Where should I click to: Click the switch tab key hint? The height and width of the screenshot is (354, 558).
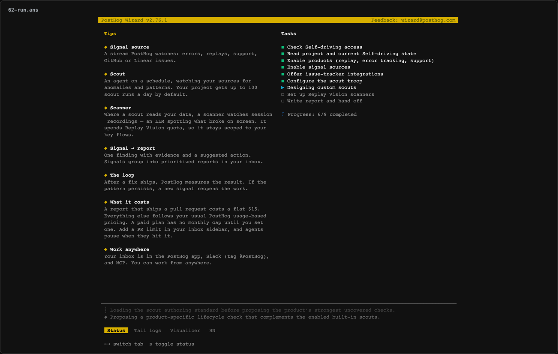pyautogui.click(x=124, y=344)
